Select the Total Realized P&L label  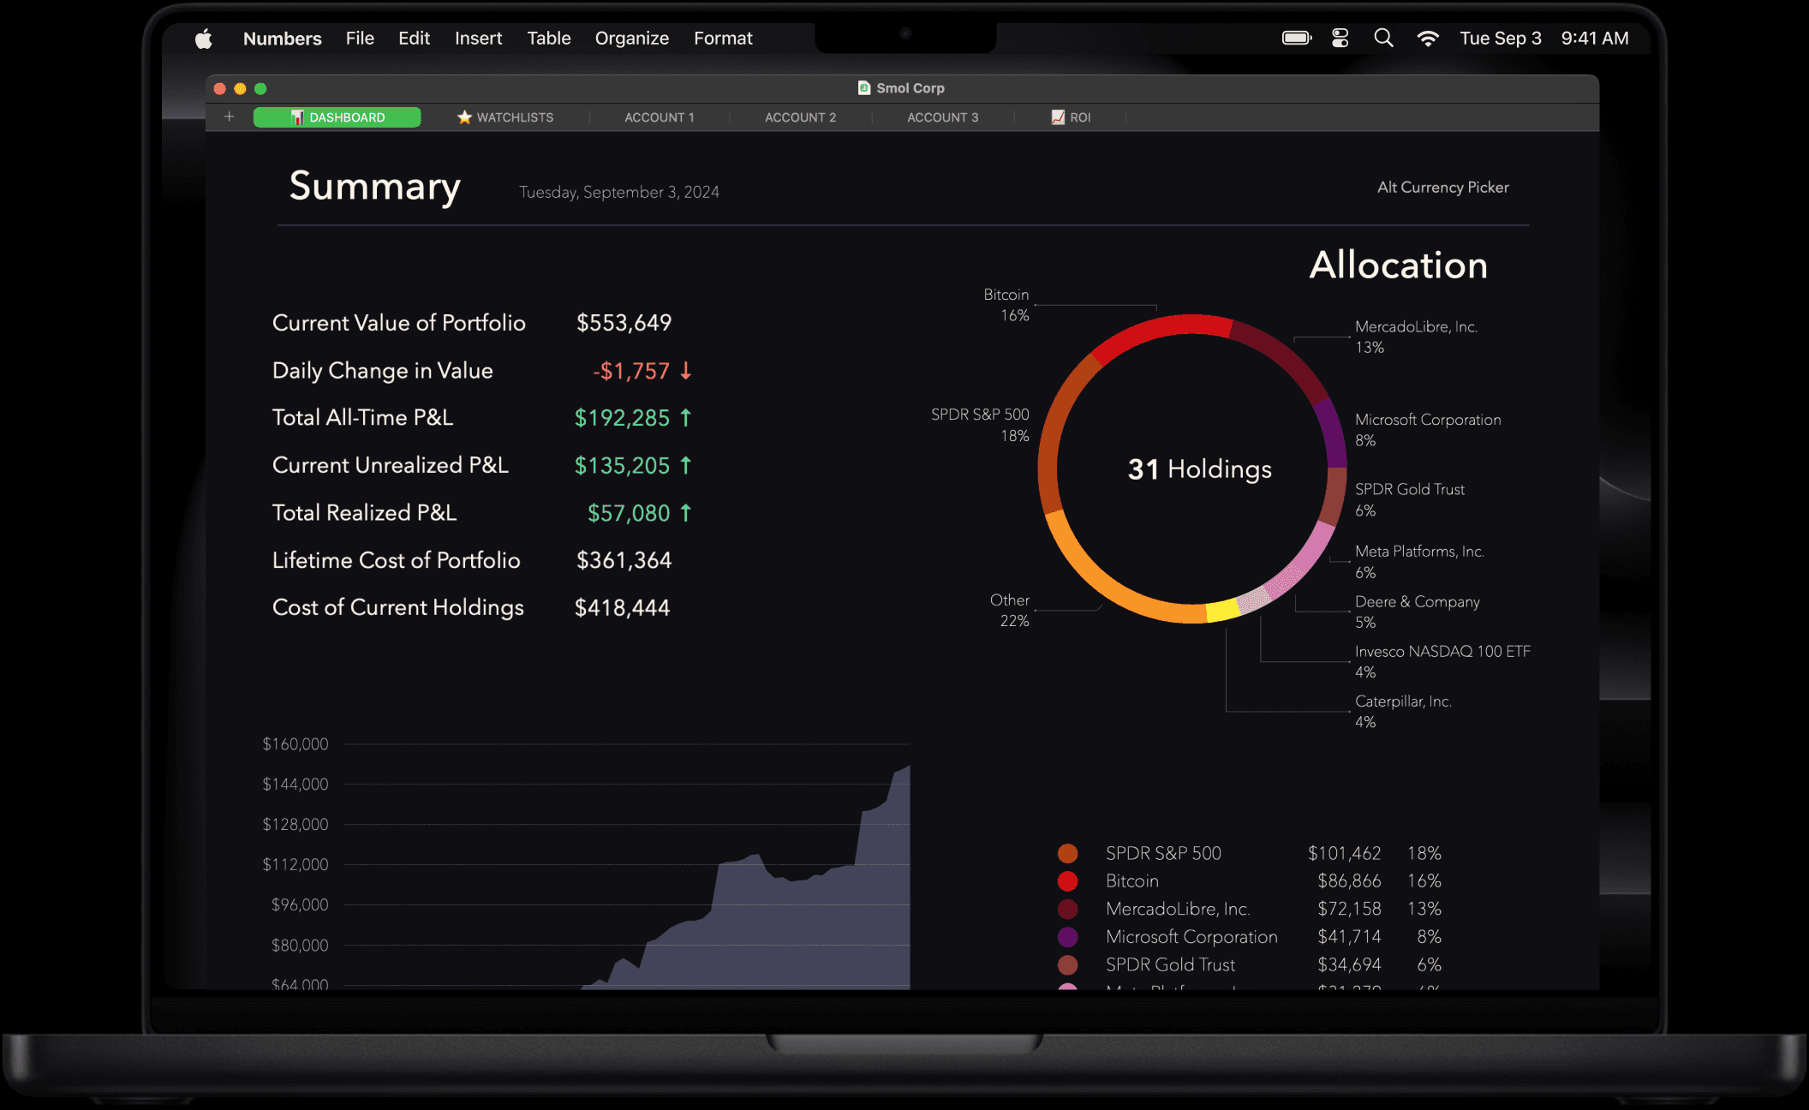point(364,513)
